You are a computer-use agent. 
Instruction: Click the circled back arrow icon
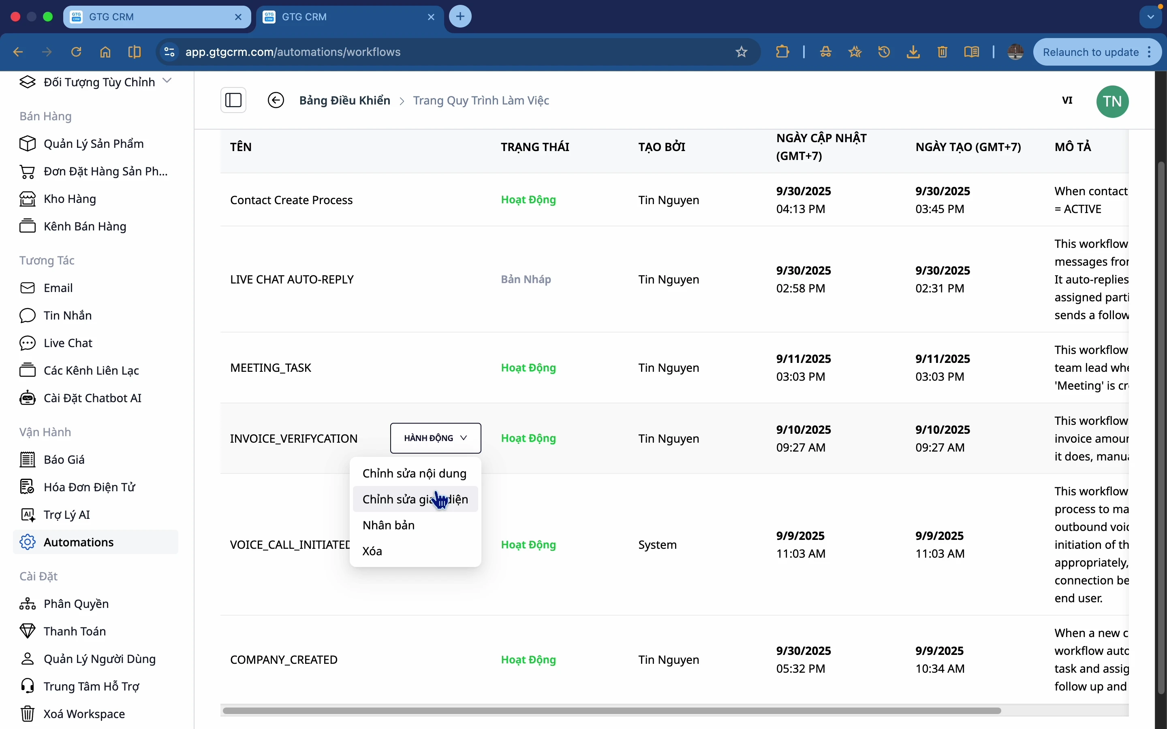click(x=276, y=100)
